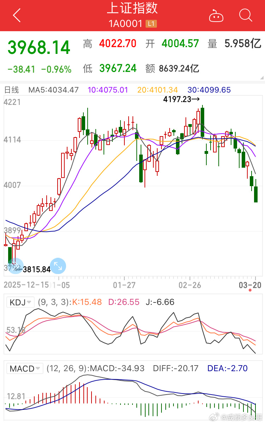
Task: Tap the open value 4004.57
Action: [180, 44]
